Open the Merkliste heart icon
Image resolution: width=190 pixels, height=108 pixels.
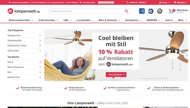point(175,2)
